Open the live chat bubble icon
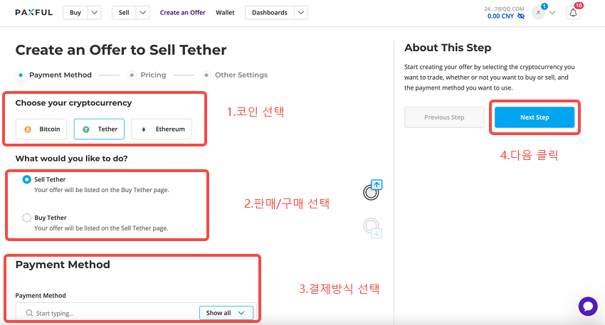The width and height of the screenshot is (605, 325). [588, 307]
